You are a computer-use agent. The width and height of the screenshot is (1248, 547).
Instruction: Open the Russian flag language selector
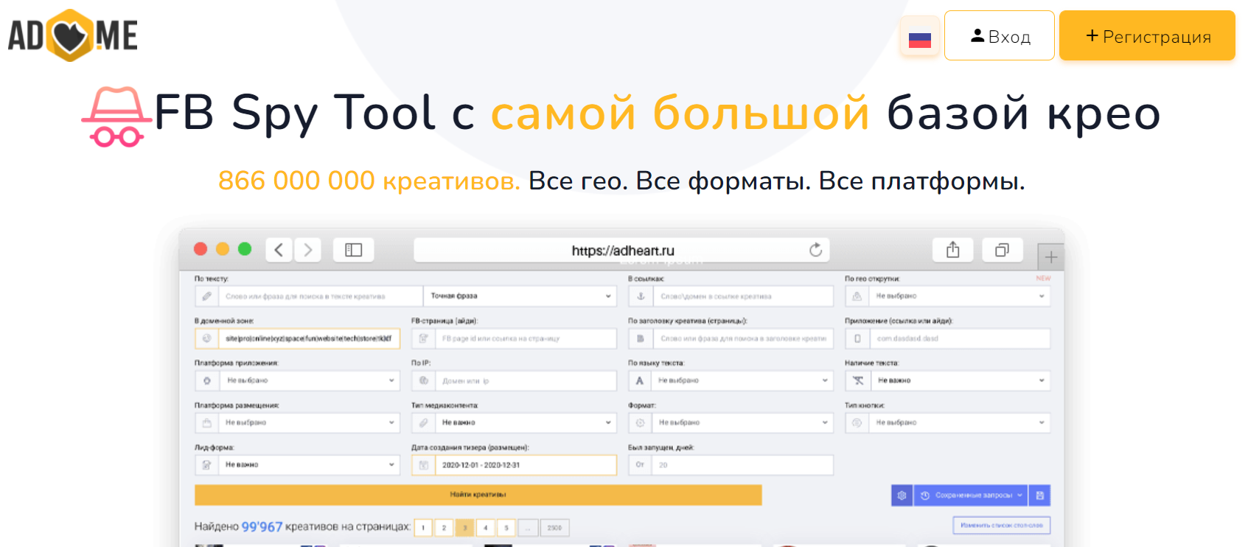point(919,36)
